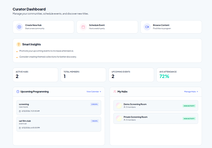This screenshot has width=212, height=148.
Task: Click the video camera icon on Browse Content
Action: [x=147, y=27]
